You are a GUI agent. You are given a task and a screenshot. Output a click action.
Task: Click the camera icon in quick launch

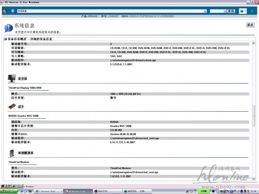30,191
